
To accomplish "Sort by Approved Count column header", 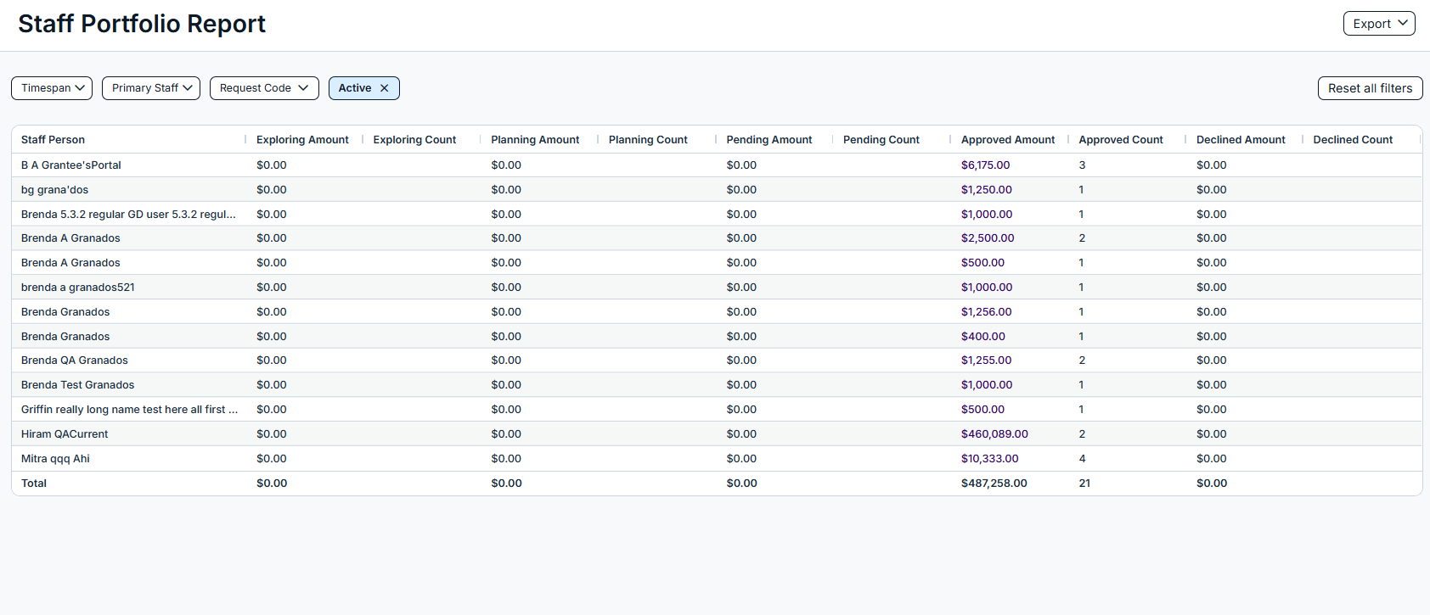I will click(x=1121, y=140).
